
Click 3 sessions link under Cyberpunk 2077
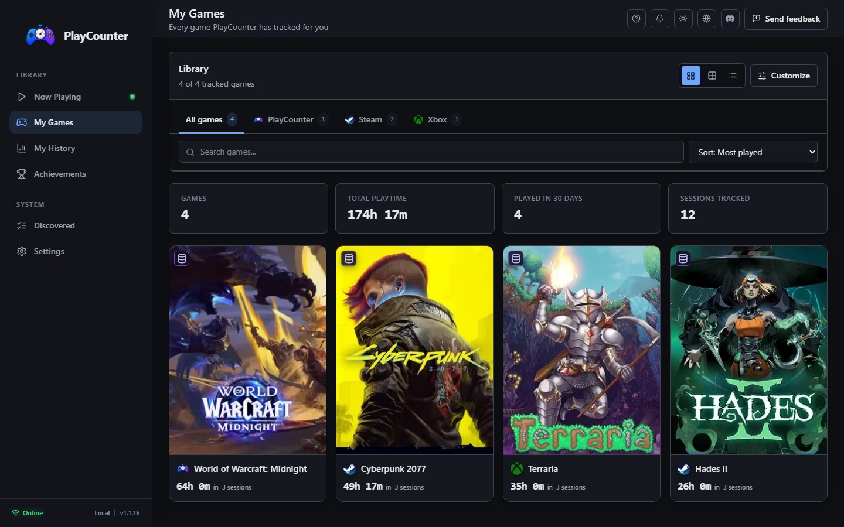(x=409, y=487)
